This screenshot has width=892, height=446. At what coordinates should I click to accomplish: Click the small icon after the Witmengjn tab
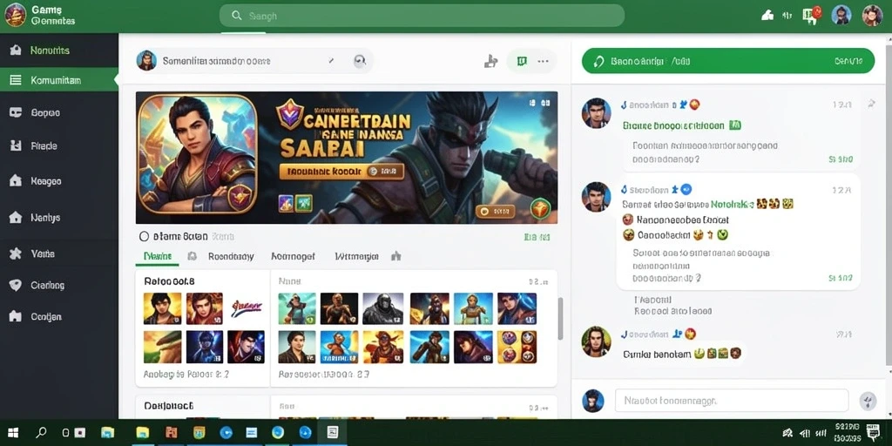coord(396,256)
